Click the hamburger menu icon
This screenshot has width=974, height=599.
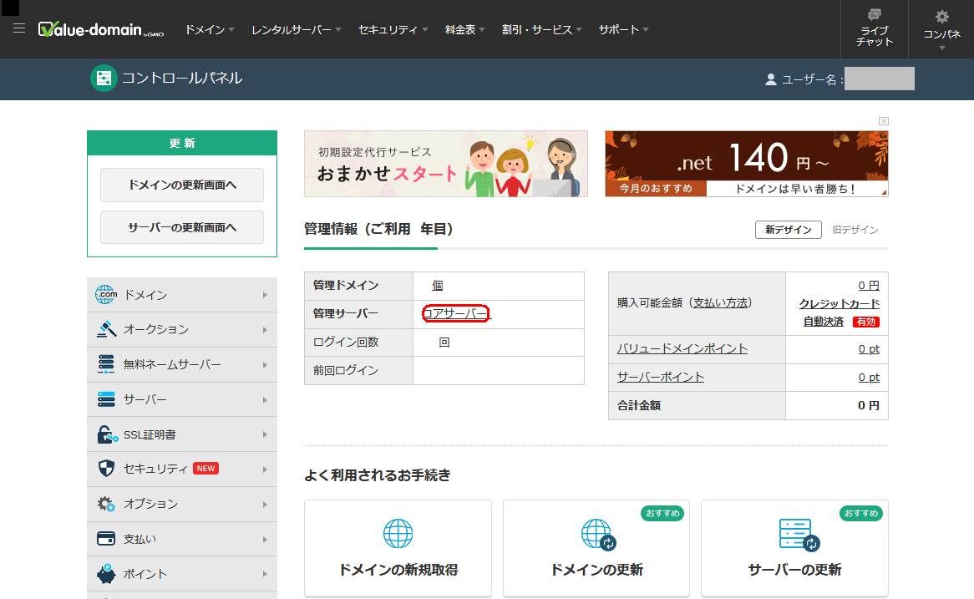[x=19, y=28]
